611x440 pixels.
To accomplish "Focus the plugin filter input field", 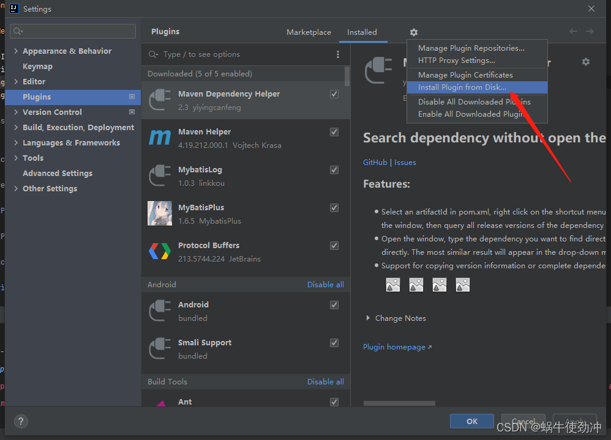I will (x=246, y=54).
